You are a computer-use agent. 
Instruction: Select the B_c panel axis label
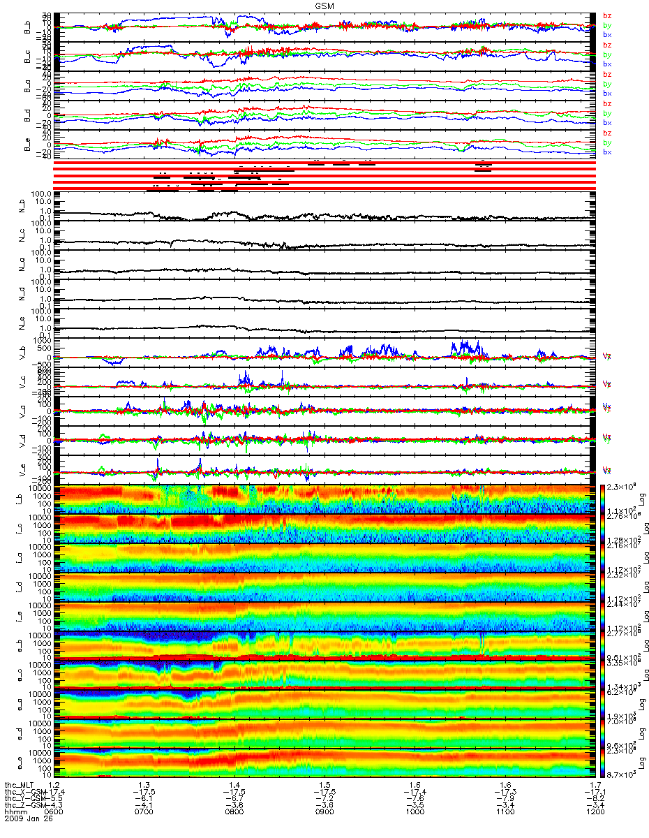pyautogui.click(x=27, y=57)
